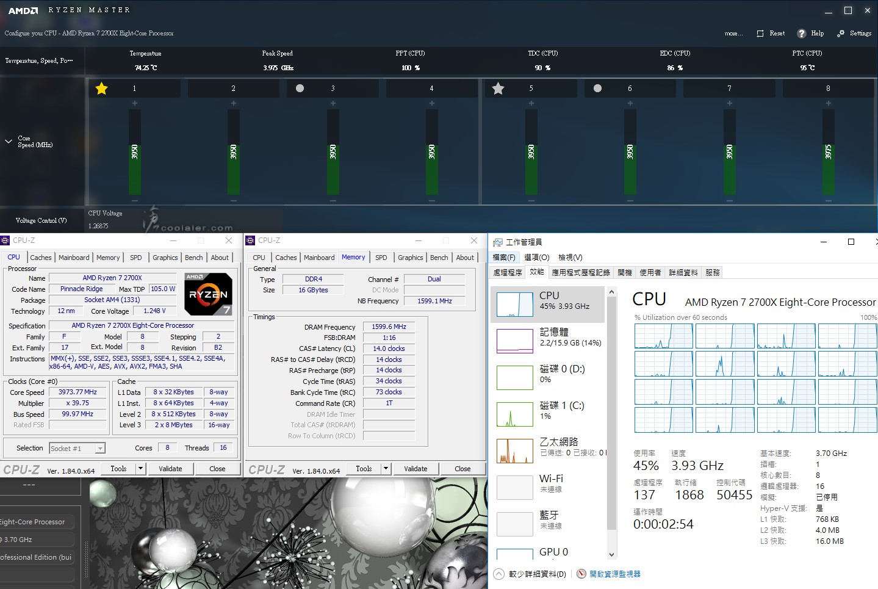
Task: Open Resource Monitor link
Action: coord(614,574)
